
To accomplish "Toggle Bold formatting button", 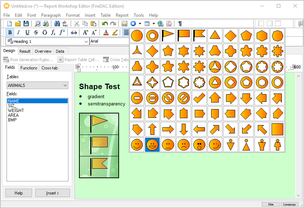I will pos(10,32).
